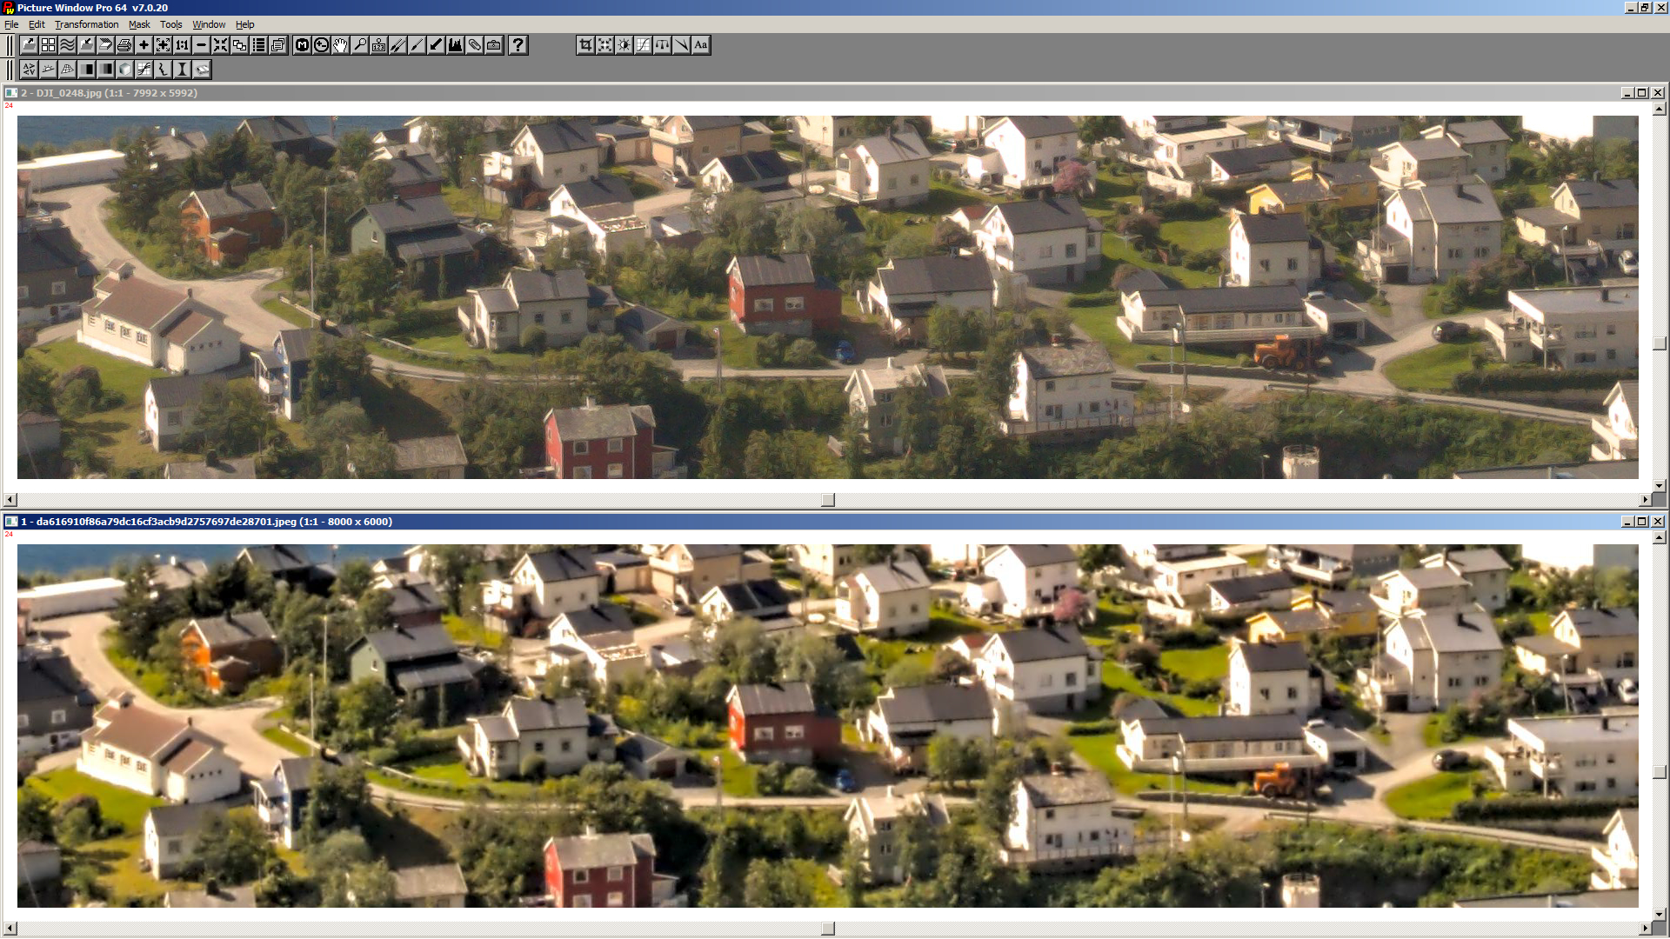The width and height of the screenshot is (1670, 939).
Task: Open the histogram tool icon
Action: (x=455, y=45)
